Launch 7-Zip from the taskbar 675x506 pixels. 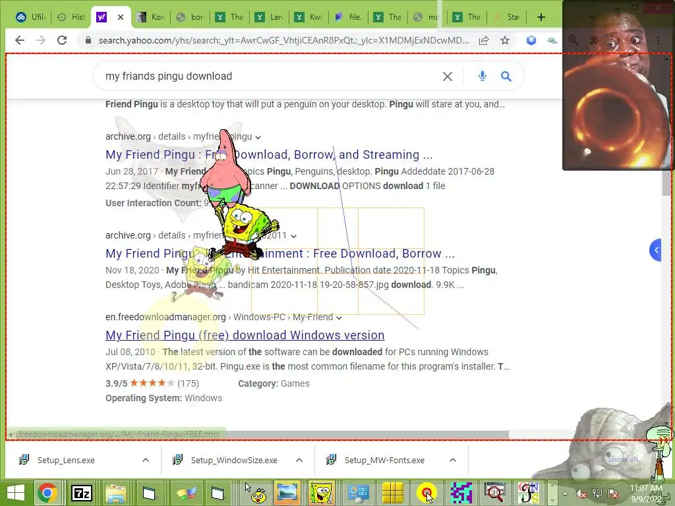point(81,493)
